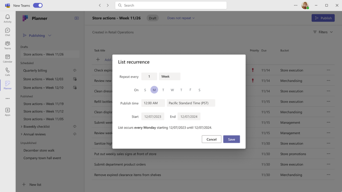Click scheduled icon beside Week 12/03
The height and width of the screenshot is (192, 342).
coord(75,79)
